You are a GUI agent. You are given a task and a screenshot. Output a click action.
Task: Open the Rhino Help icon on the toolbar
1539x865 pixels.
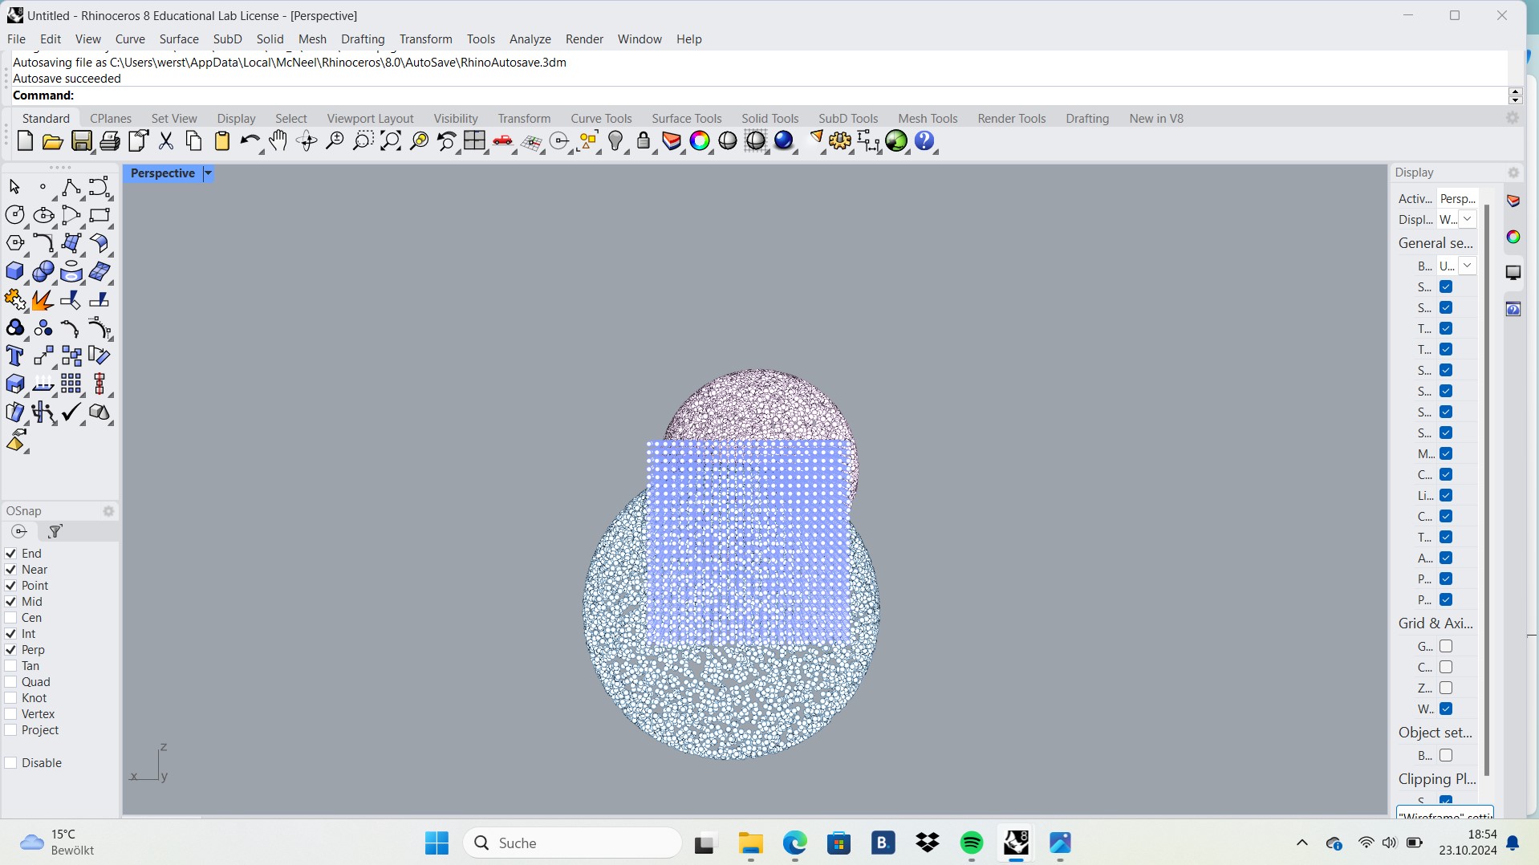tap(925, 141)
